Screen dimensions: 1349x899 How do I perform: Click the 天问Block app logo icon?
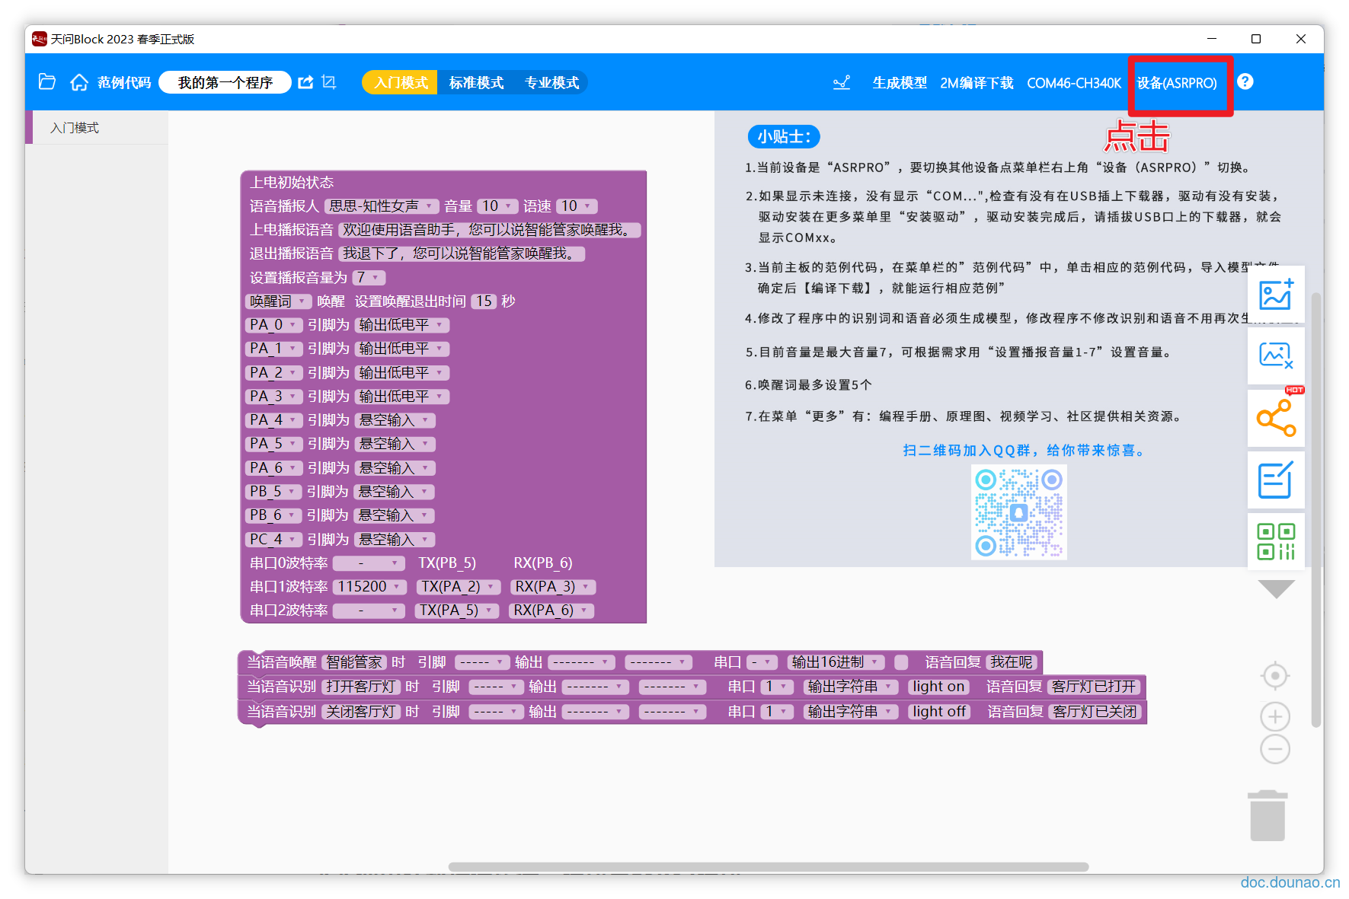point(39,39)
